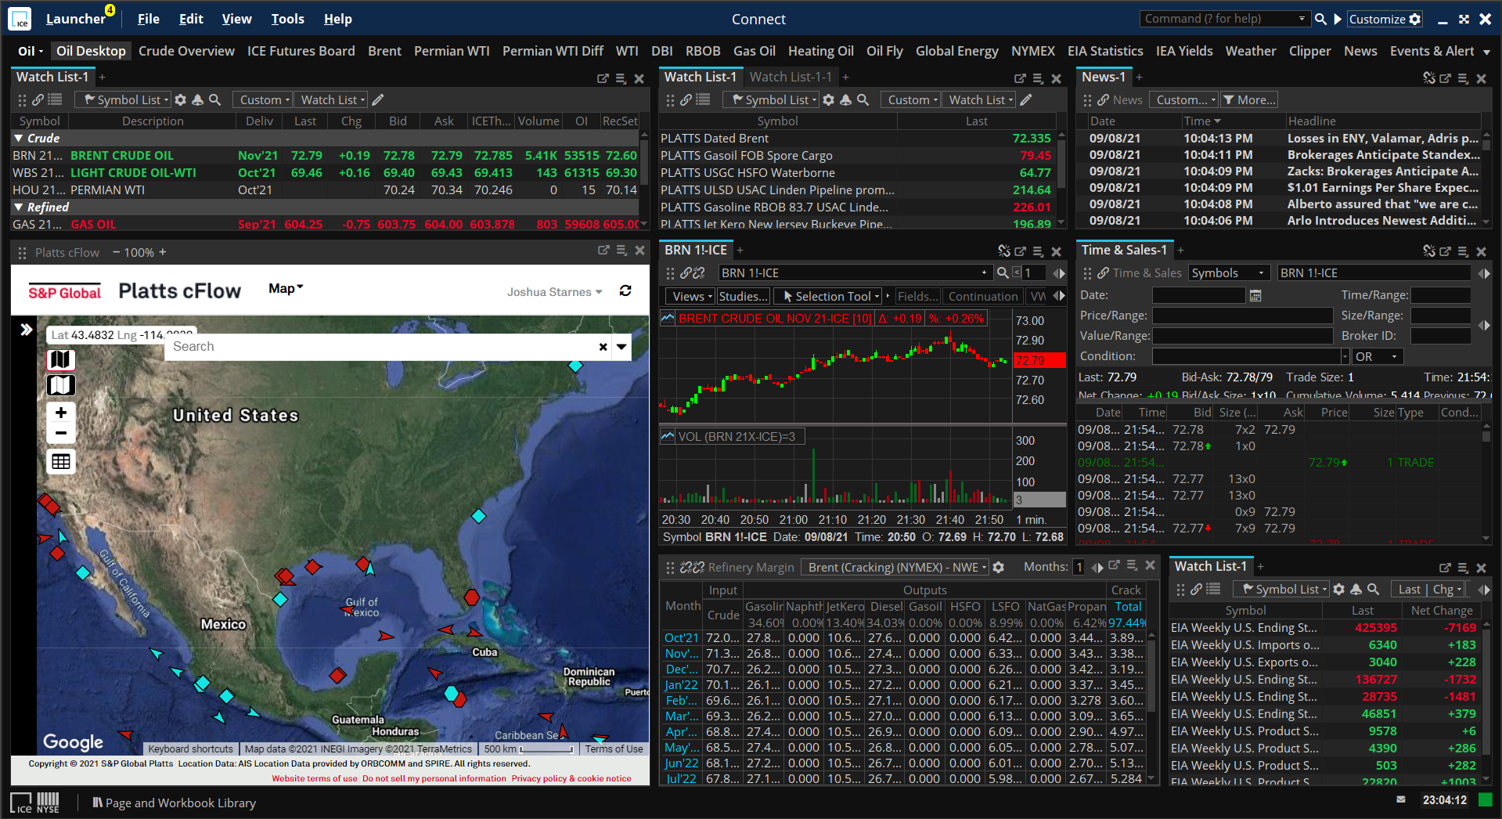Click the NYSE logo in status bar
The image size is (1502, 819).
pyautogui.click(x=48, y=803)
